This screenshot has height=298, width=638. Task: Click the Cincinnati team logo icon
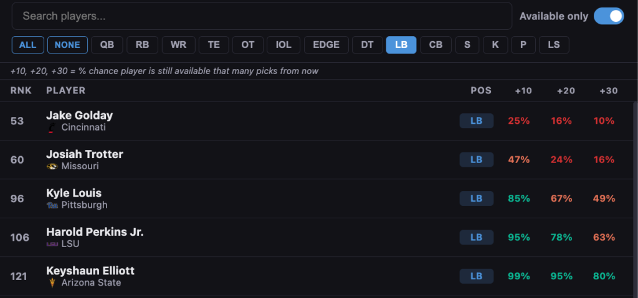[52, 128]
